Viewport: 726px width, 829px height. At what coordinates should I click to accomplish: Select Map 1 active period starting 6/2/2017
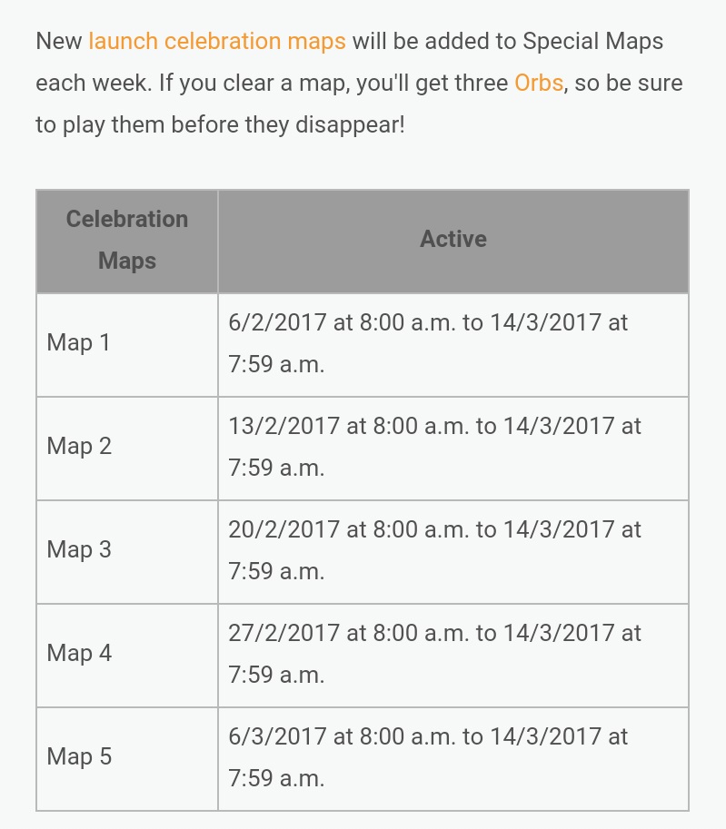coord(453,344)
